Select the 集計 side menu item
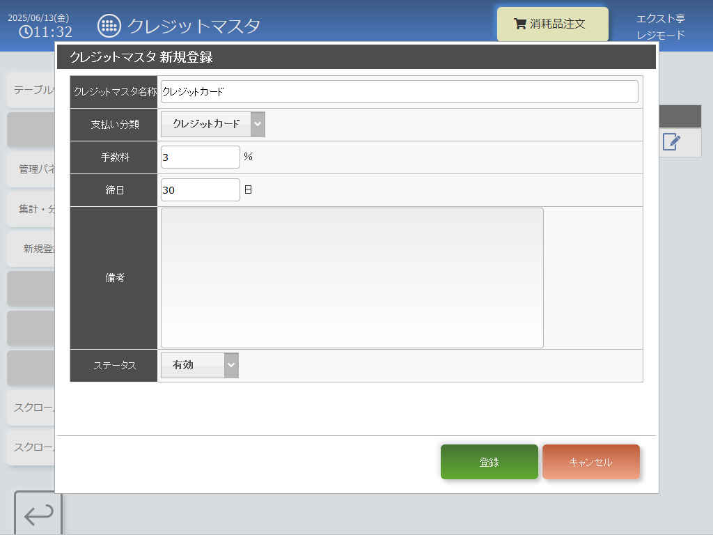The width and height of the screenshot is (713, 535). click(31, 209)
